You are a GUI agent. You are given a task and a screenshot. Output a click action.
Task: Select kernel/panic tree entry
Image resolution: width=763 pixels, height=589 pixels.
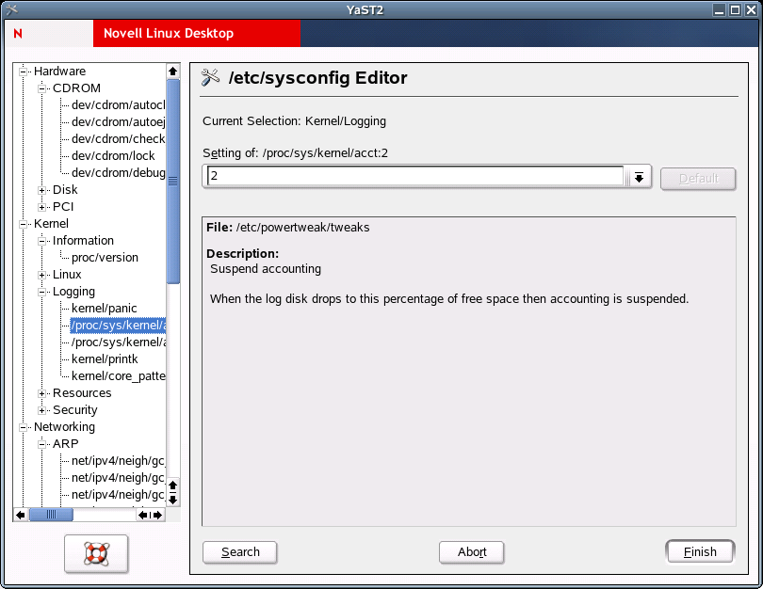(x=105, y=309)
